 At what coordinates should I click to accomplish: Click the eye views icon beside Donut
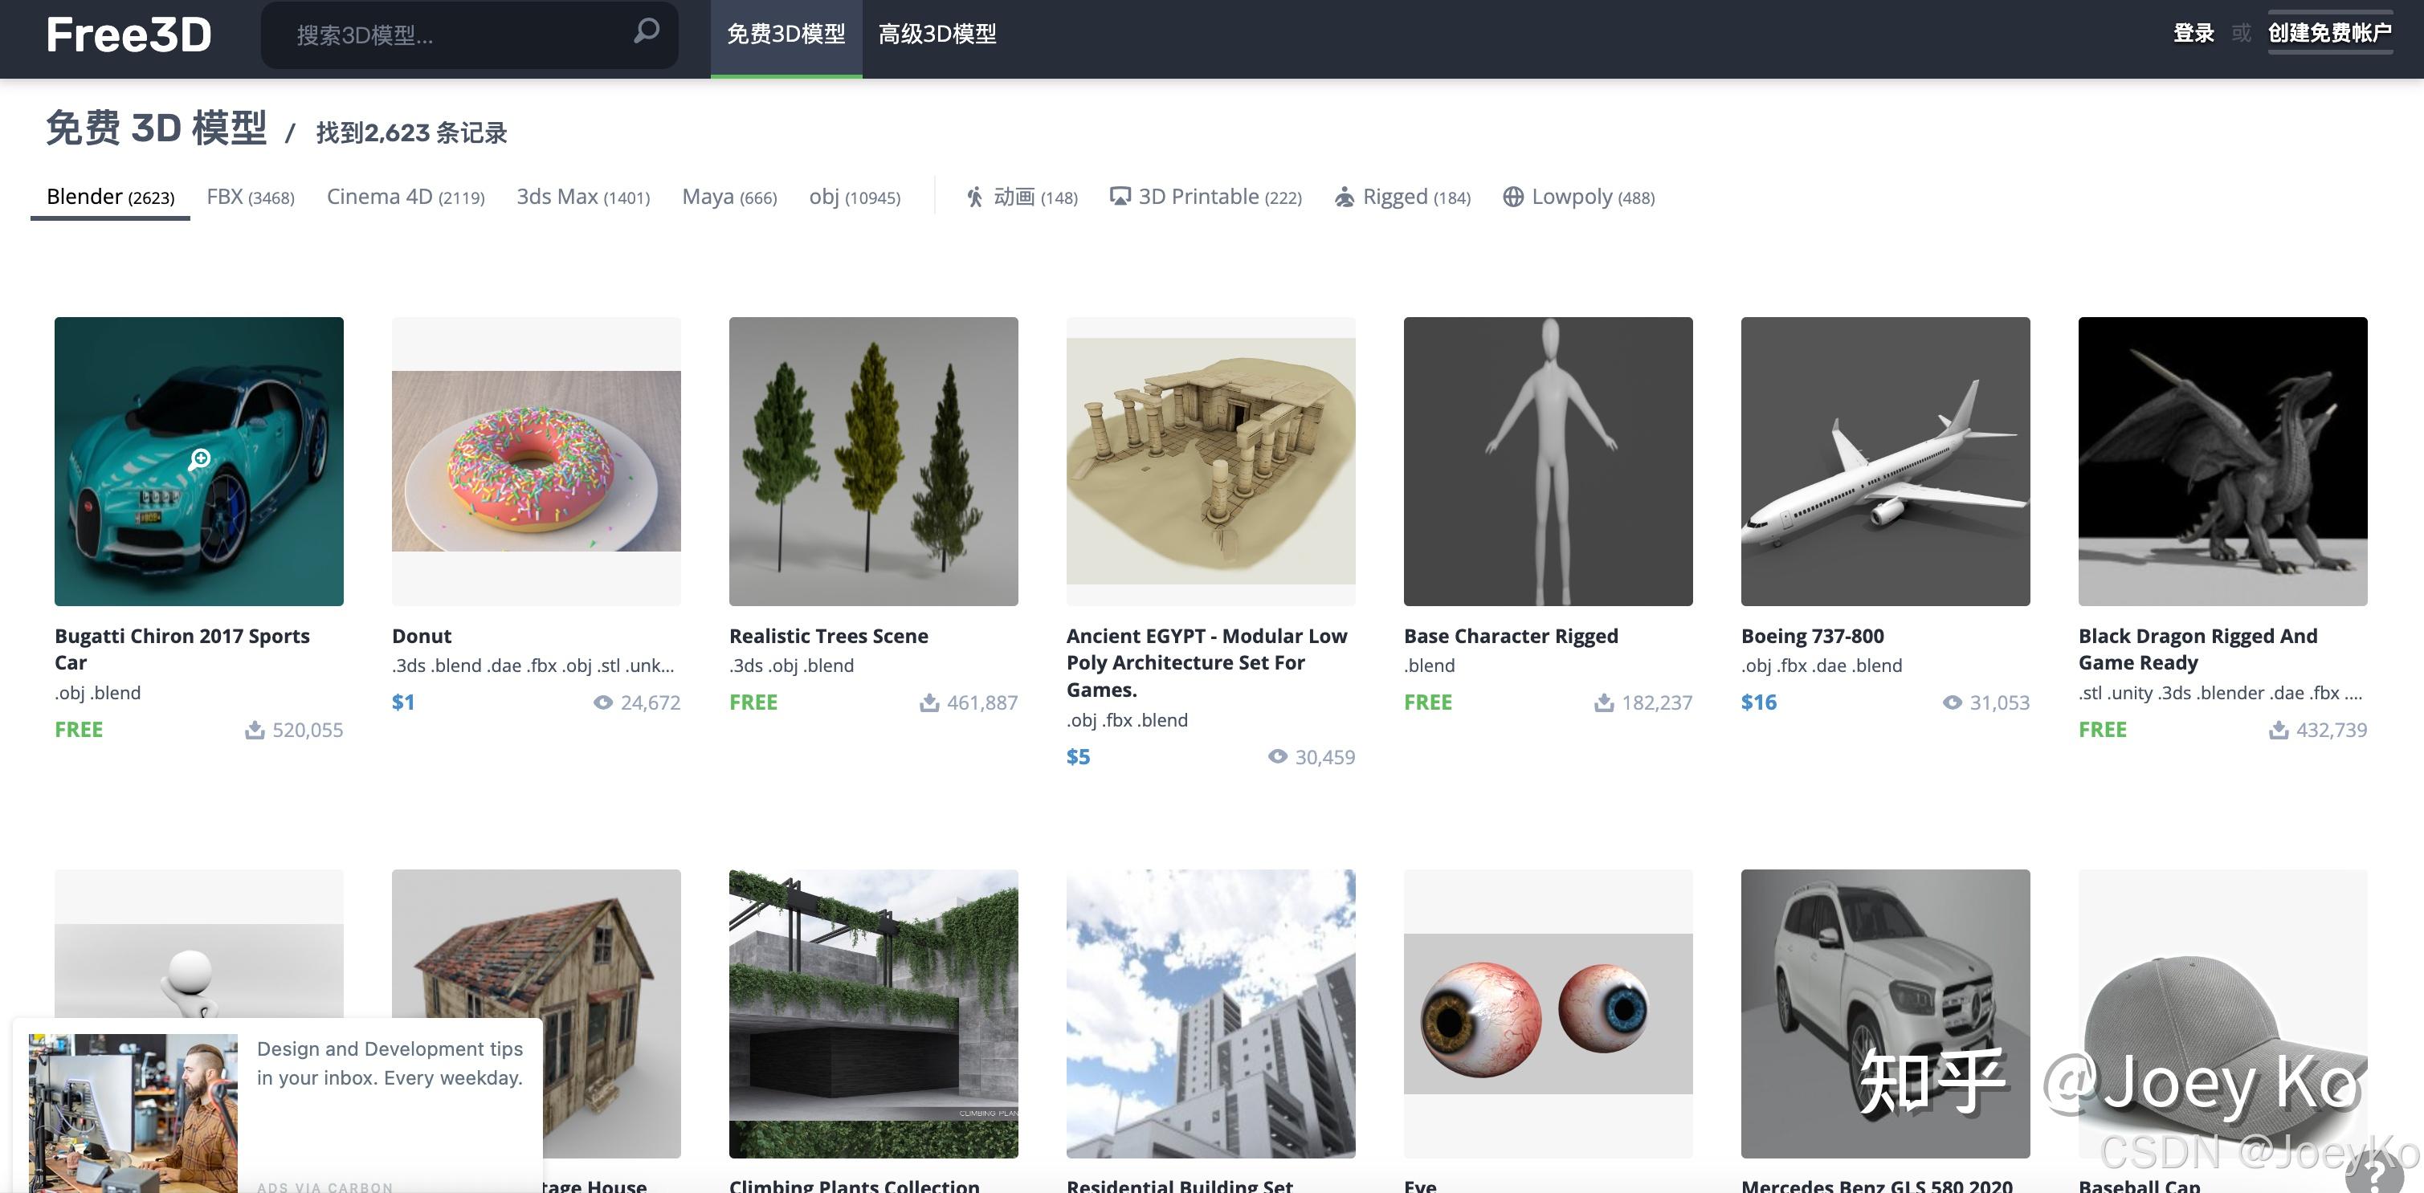(605, 702)
